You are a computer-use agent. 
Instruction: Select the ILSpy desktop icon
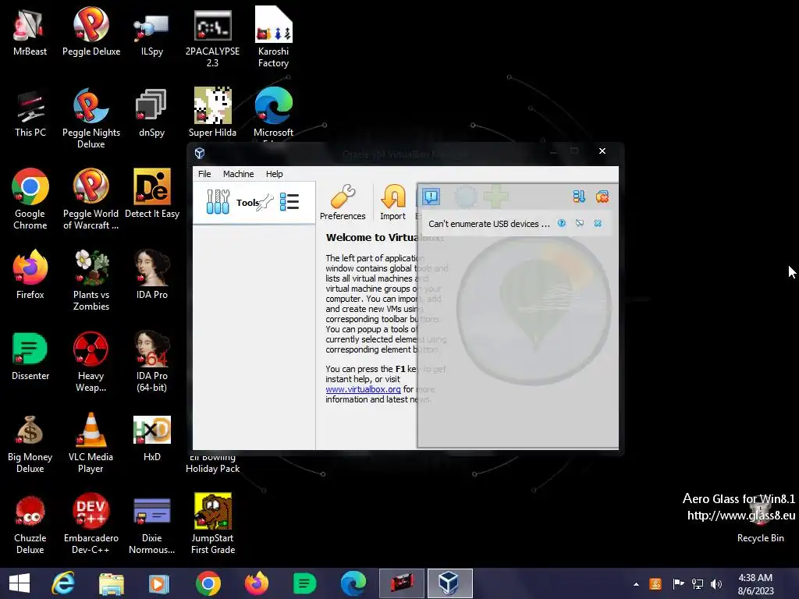151,32
